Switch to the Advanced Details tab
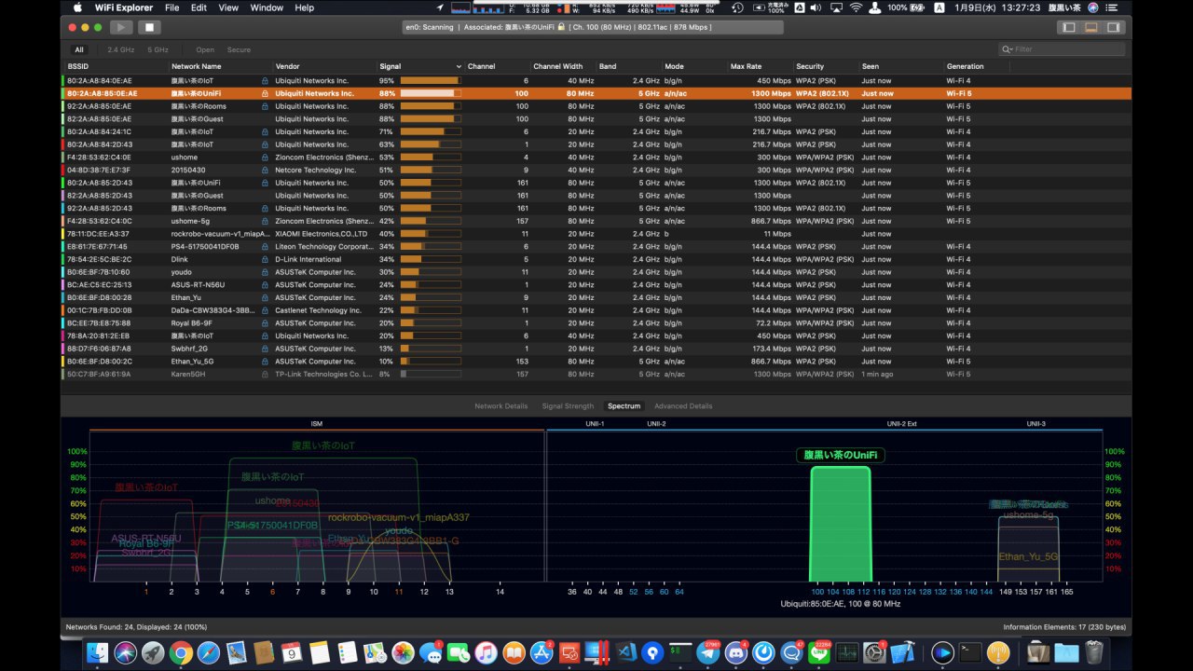Viewport: 1193px width, 671px height. [683, 406]
